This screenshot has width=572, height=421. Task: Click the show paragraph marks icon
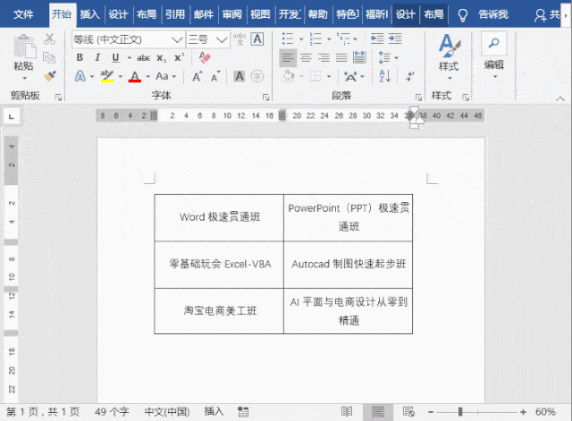pos(410,76)
